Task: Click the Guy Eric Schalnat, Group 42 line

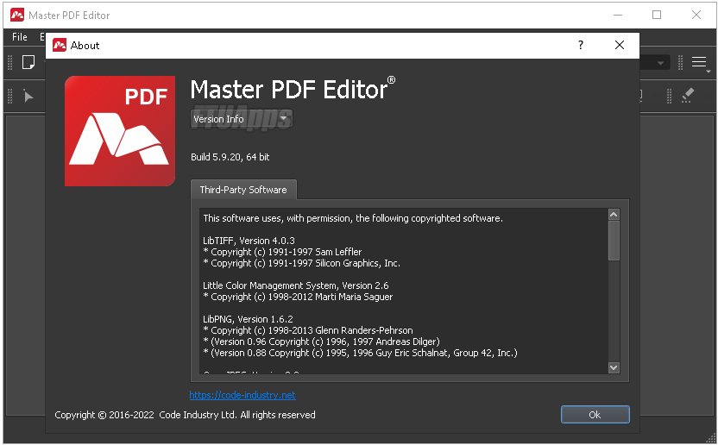Action: tap(360, 353)
